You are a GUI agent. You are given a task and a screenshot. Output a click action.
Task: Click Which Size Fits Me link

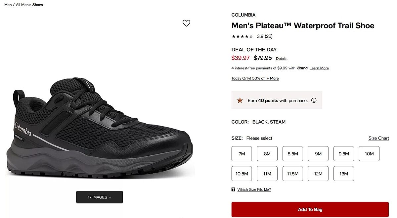click(x=254, y=190)
